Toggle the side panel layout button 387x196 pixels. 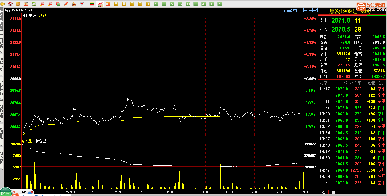tap(315, 10)
